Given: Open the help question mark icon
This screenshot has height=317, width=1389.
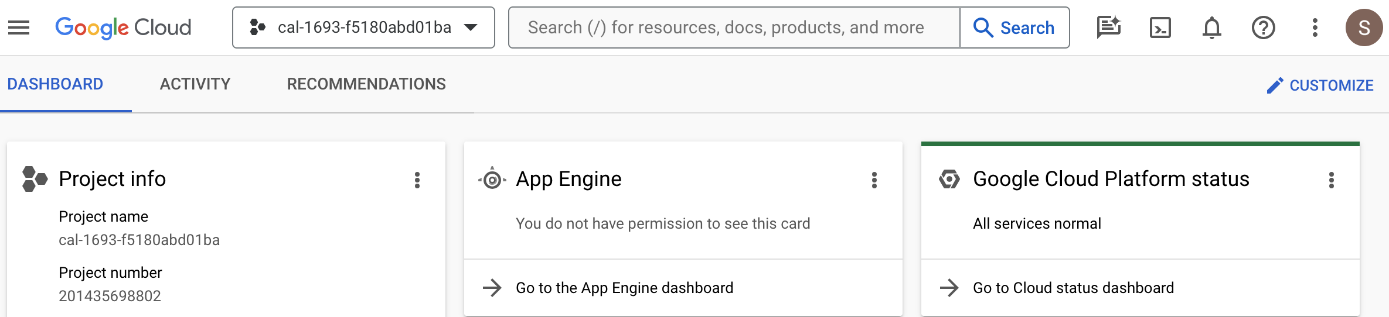Looking at the screenshot, I should 1263,27.
